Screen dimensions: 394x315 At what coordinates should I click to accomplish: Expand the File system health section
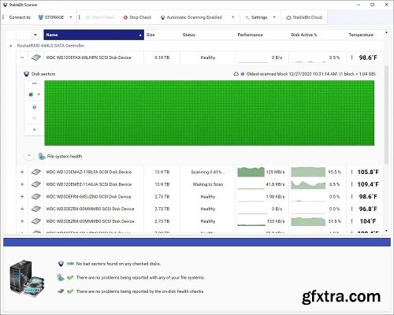click(x=29, y=156)
